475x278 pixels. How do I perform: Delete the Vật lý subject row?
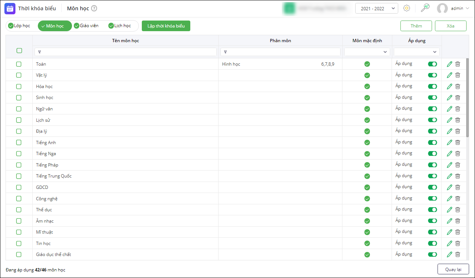click(458, 75)
